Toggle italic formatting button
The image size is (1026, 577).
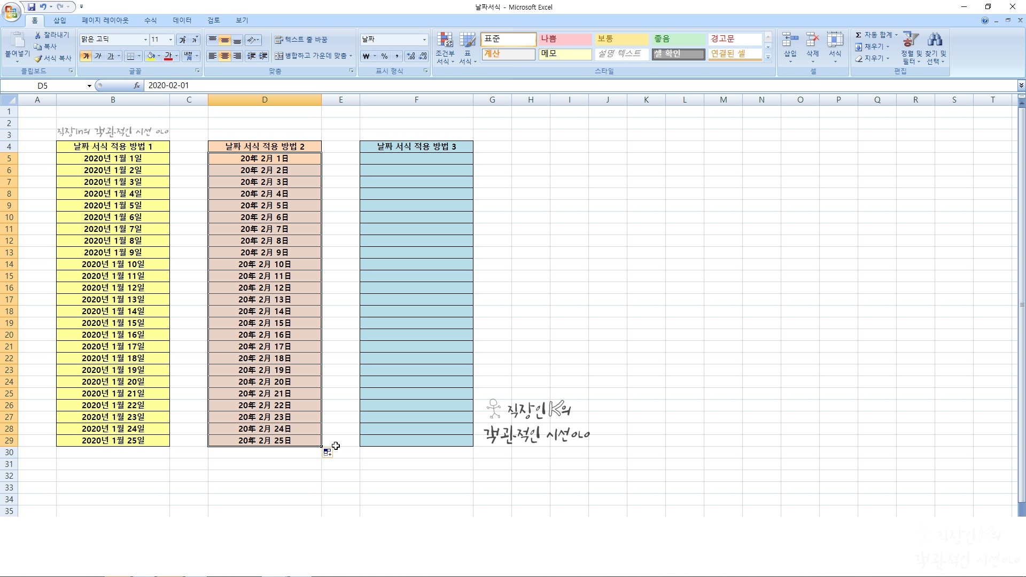98,56
